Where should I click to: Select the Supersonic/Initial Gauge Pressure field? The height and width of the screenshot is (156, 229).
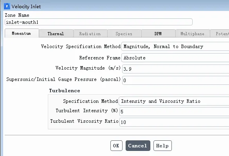coord(175,80)
